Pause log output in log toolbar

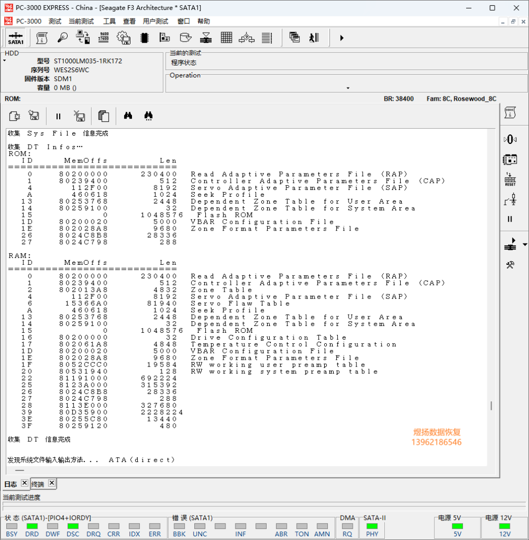58,117
